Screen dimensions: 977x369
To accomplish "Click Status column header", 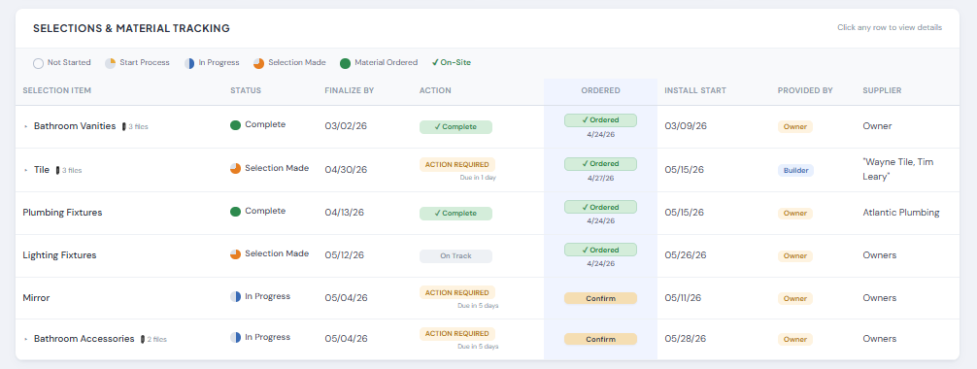I will tap(246, 91).
